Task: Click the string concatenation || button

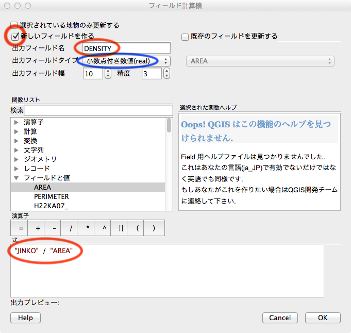Action: click(x=121, y=228)
